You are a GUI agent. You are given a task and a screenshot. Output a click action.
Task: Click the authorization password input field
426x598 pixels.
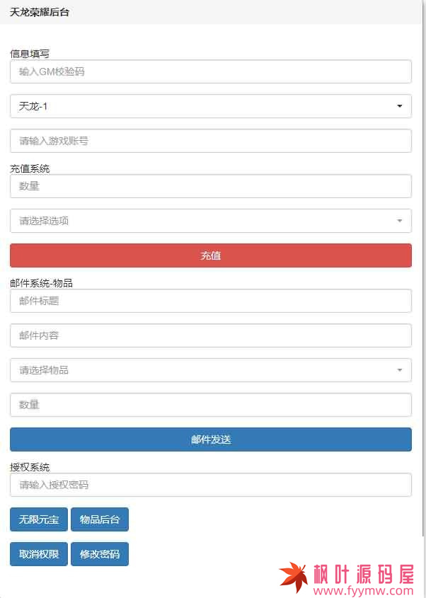(210, 485)
